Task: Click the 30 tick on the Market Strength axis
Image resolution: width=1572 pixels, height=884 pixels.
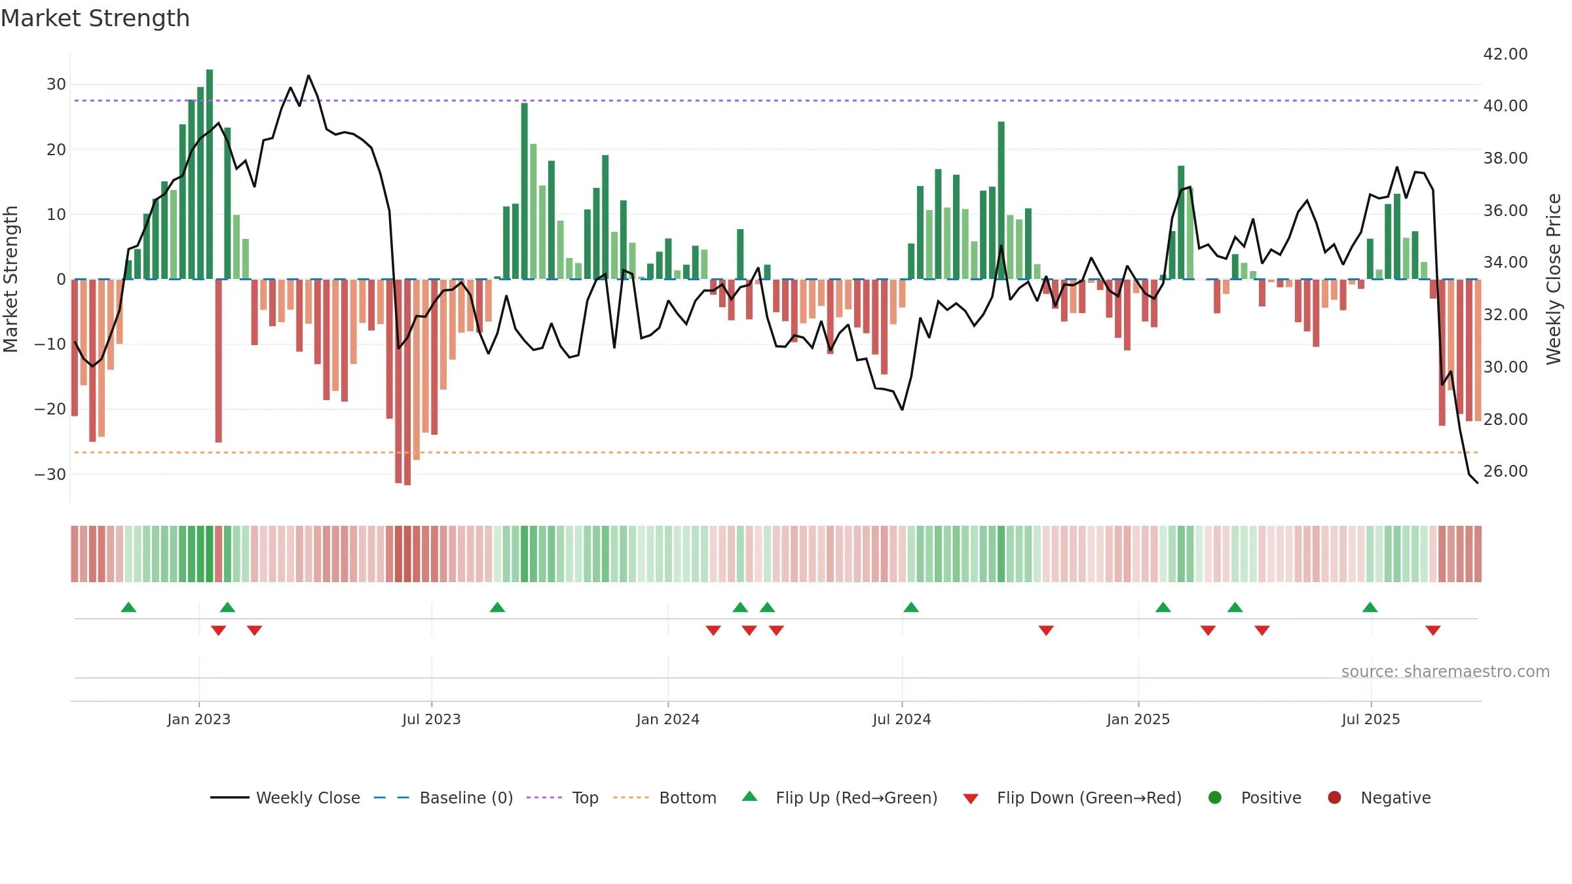Action: 56,84
